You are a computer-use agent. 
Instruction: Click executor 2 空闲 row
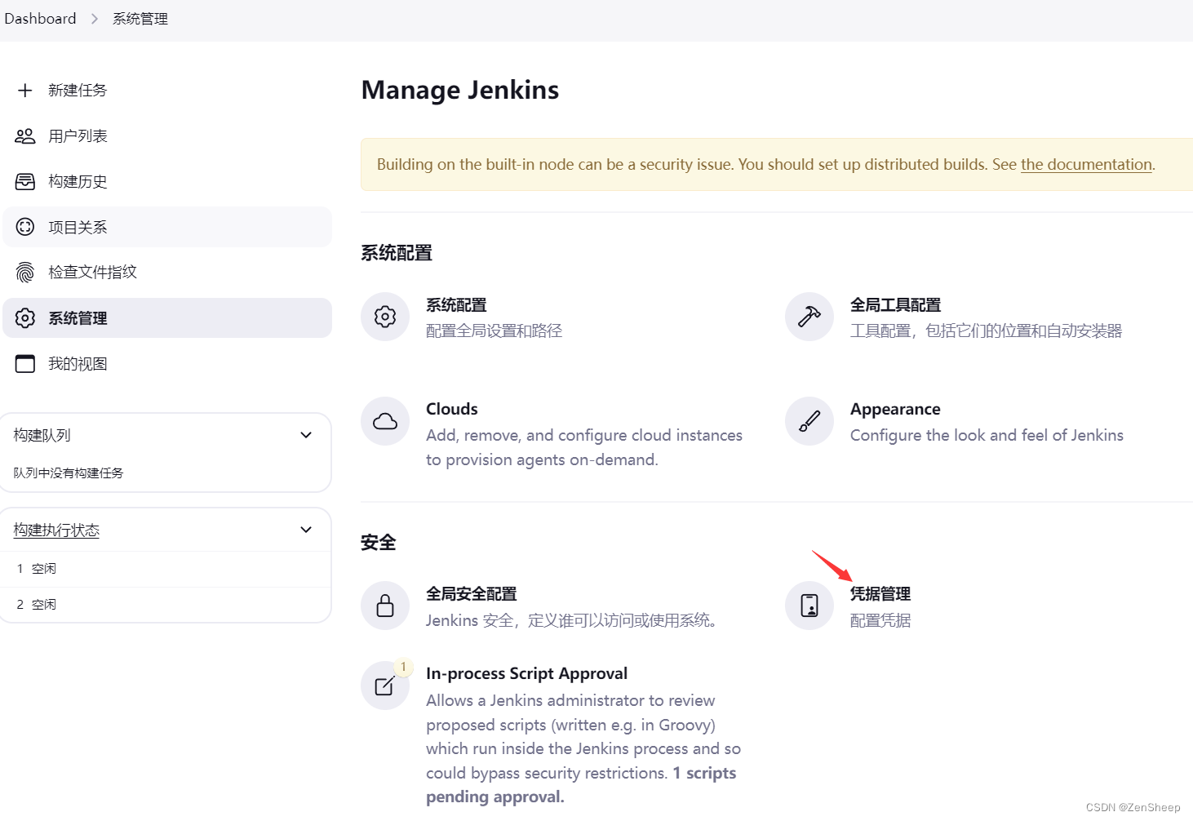pyautogui.click(x=166, y=605)
